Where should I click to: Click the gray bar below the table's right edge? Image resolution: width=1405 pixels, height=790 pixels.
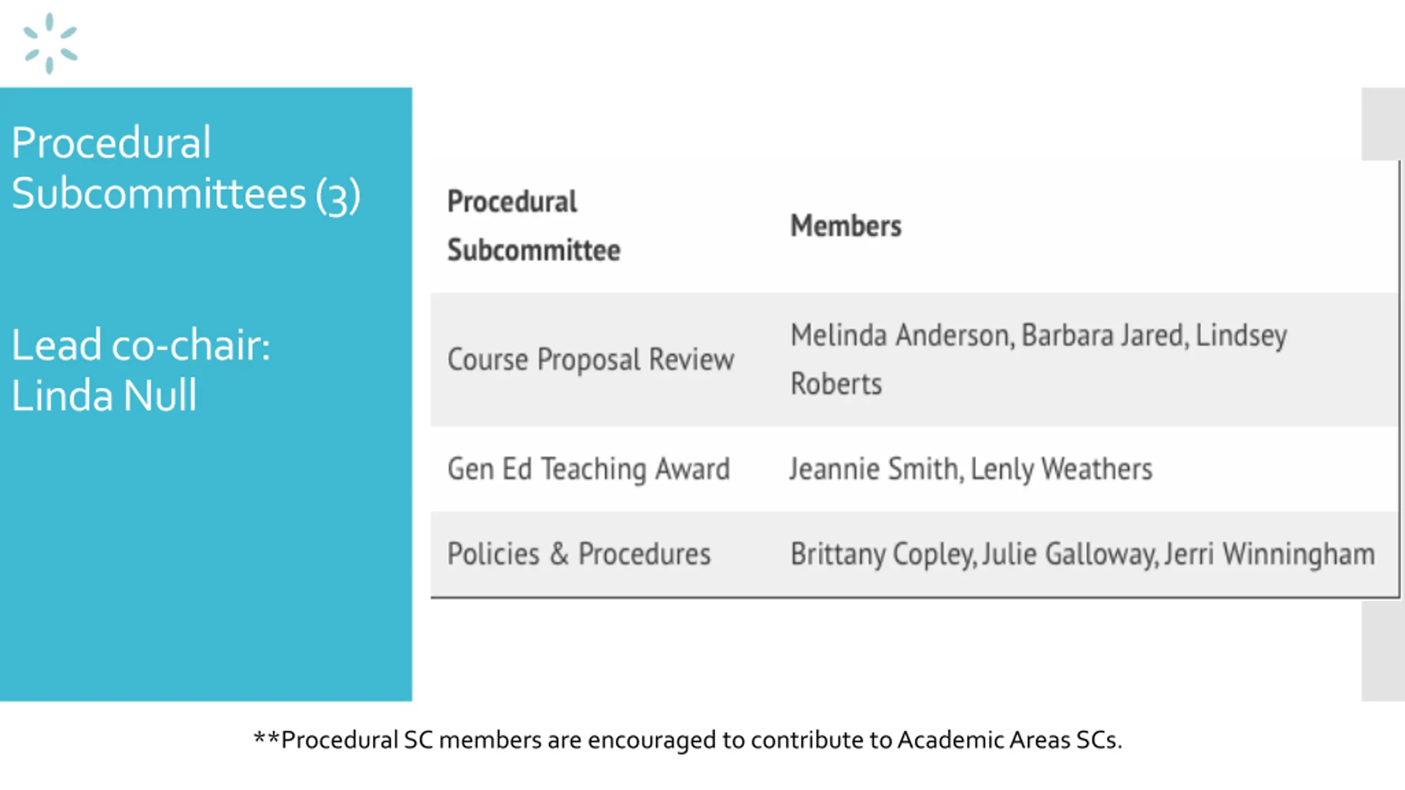(x=1383, y=651)
